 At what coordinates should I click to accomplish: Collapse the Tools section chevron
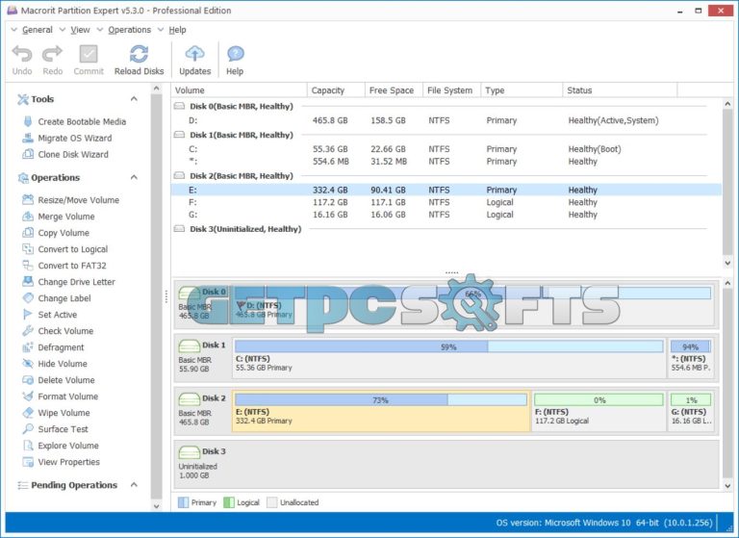pyautogui.click(x=134, y=99)
